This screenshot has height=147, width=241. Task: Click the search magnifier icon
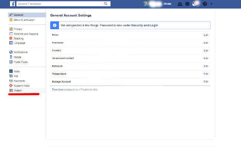[106, 4]
